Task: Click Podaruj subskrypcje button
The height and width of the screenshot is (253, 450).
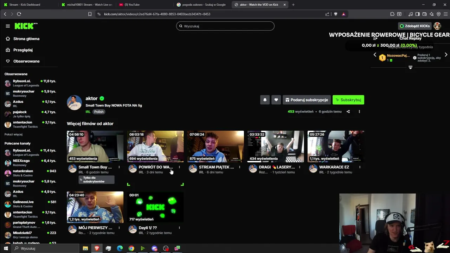Action: pos(306,100)
